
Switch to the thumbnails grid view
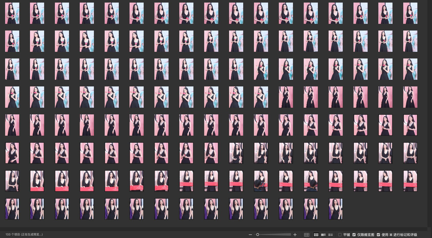point(316,235)
